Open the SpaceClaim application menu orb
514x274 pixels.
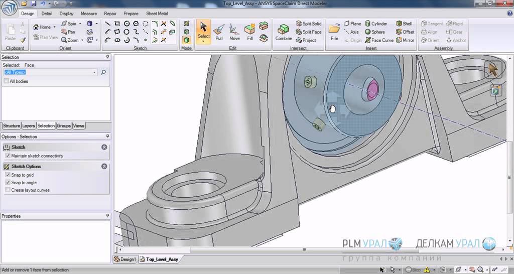[x=9, y=8]
